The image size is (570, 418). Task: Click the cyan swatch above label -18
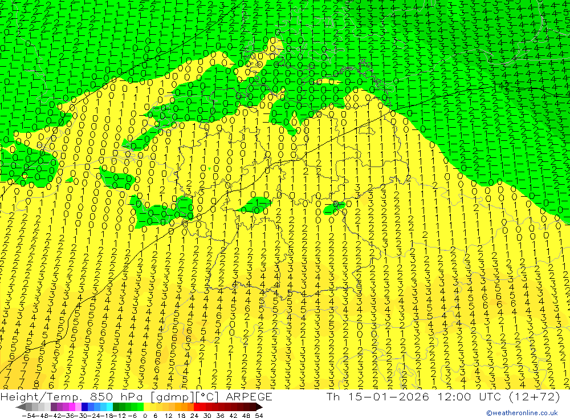109,407
